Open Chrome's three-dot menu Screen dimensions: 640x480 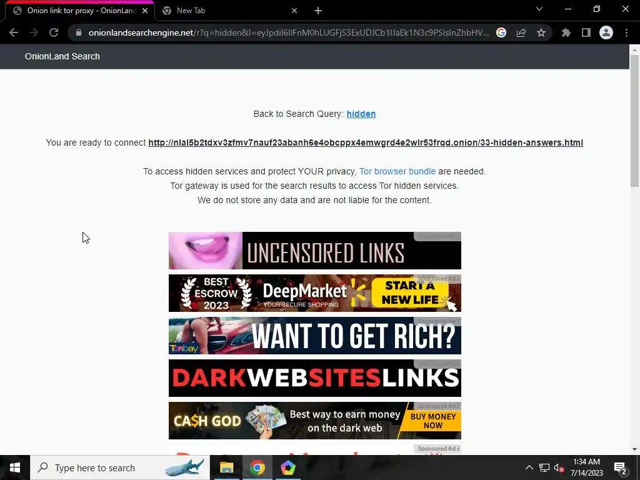pyautogui.click(x=626, y=32)
